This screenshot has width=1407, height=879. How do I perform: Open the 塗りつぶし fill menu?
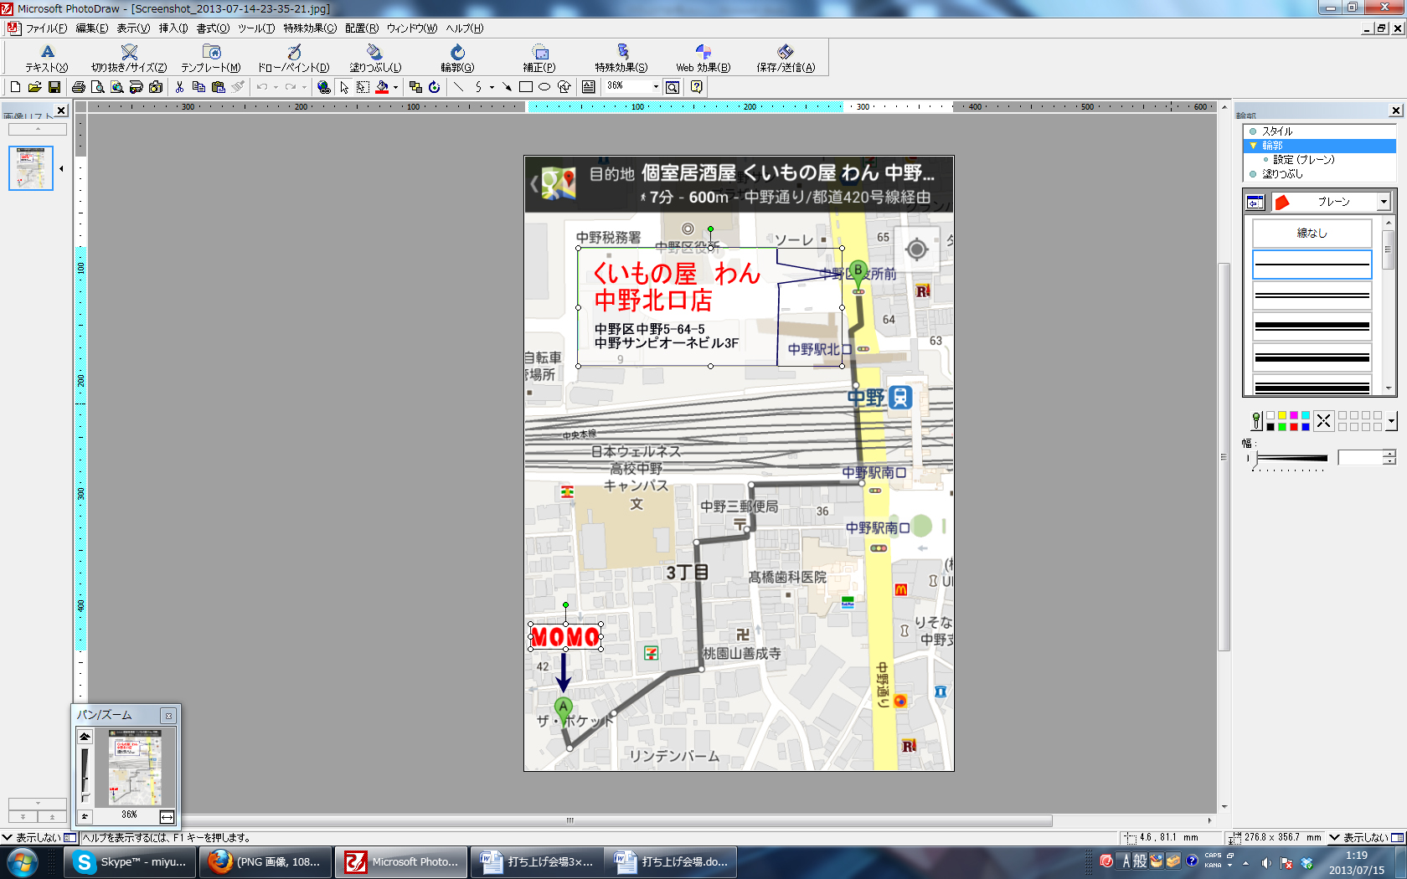(375, 59)
